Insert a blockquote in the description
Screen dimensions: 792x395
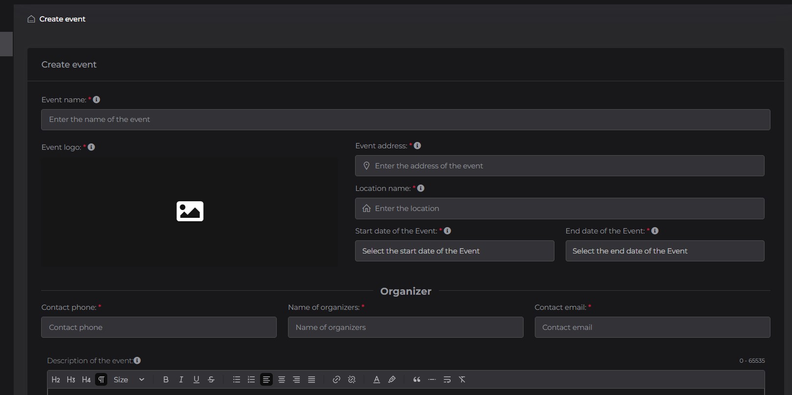pos(417,379)
